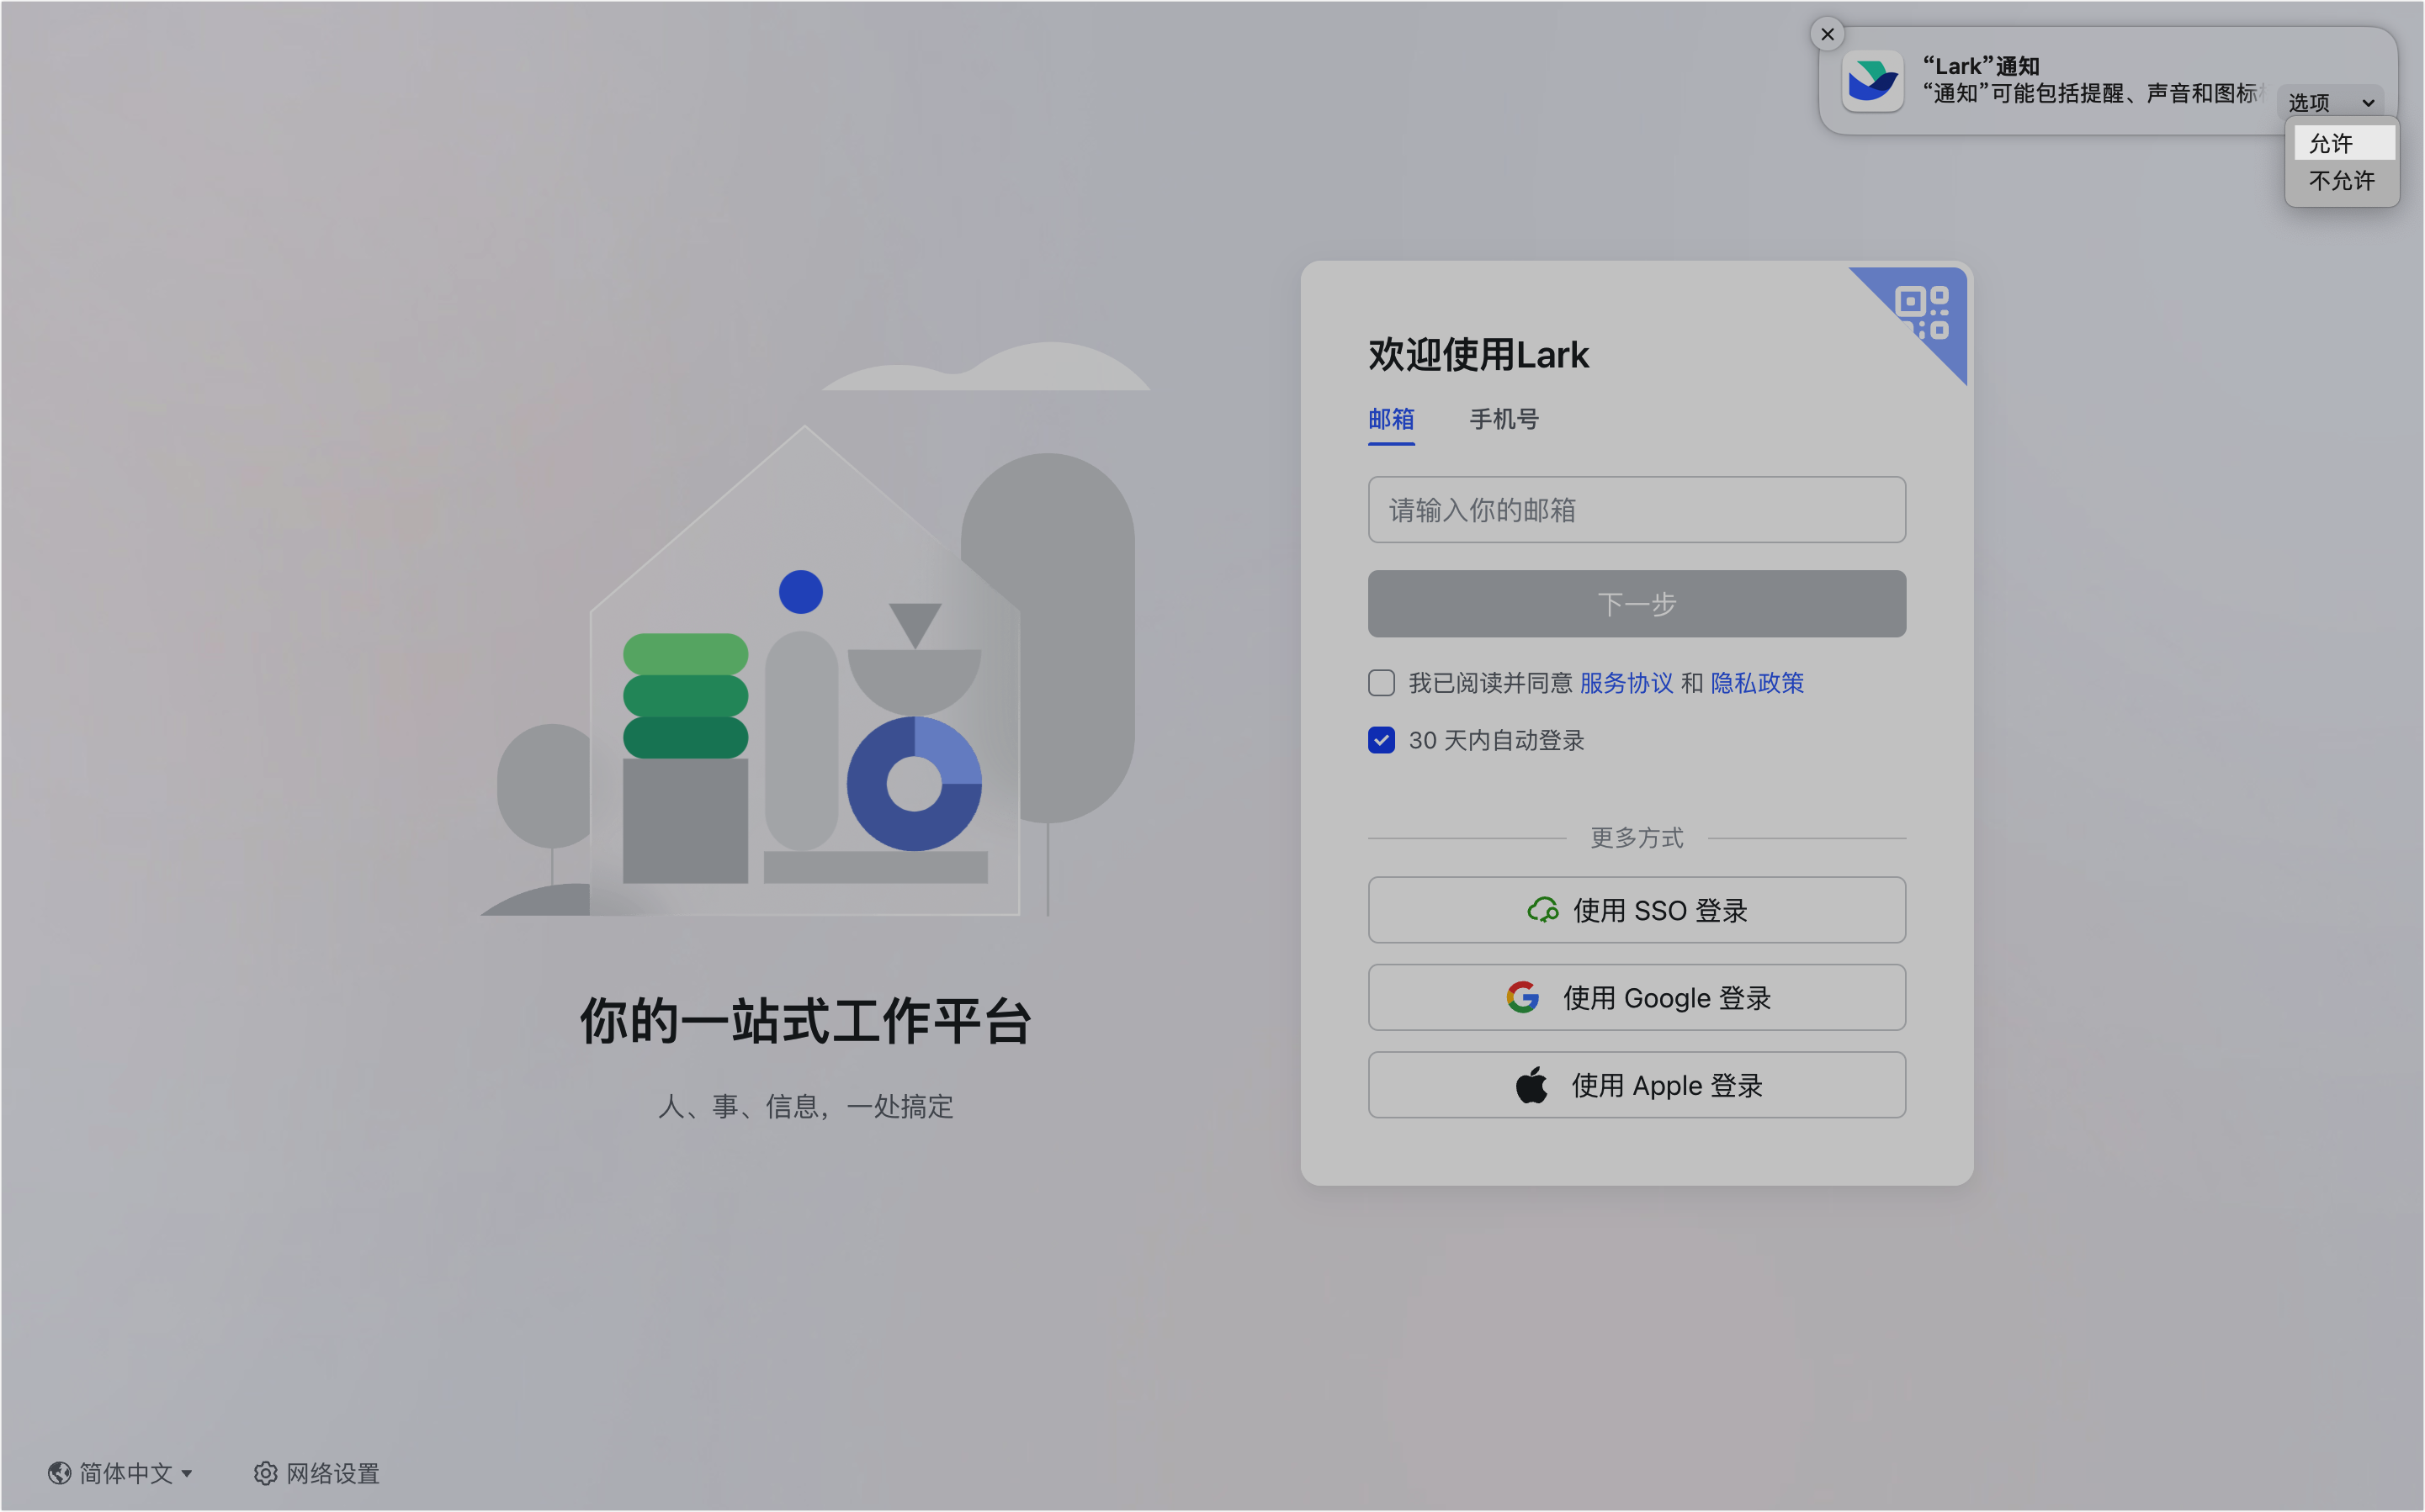Click the Lark app icon in notification
Viewport: 2425px width, 1512px height.
pos(1872,81)
